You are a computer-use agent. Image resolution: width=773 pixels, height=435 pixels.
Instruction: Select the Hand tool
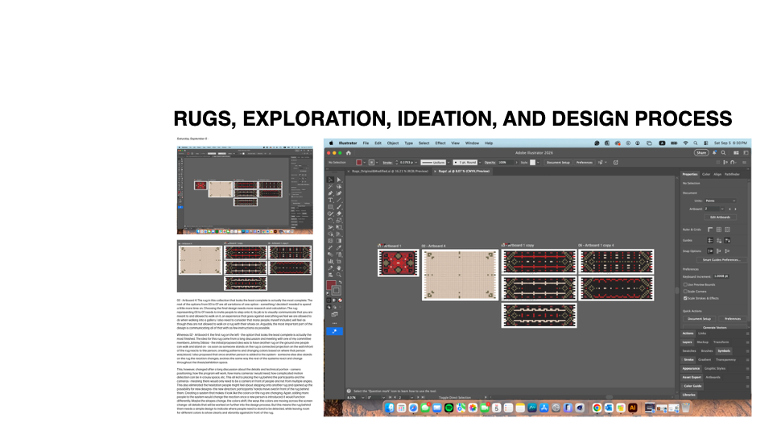tap(339, 267)
